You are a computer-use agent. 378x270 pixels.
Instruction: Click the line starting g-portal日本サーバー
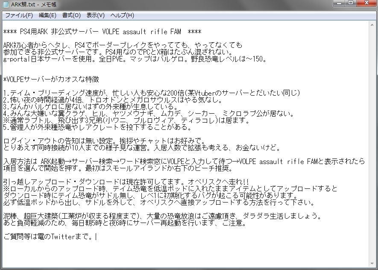point(135,59)
